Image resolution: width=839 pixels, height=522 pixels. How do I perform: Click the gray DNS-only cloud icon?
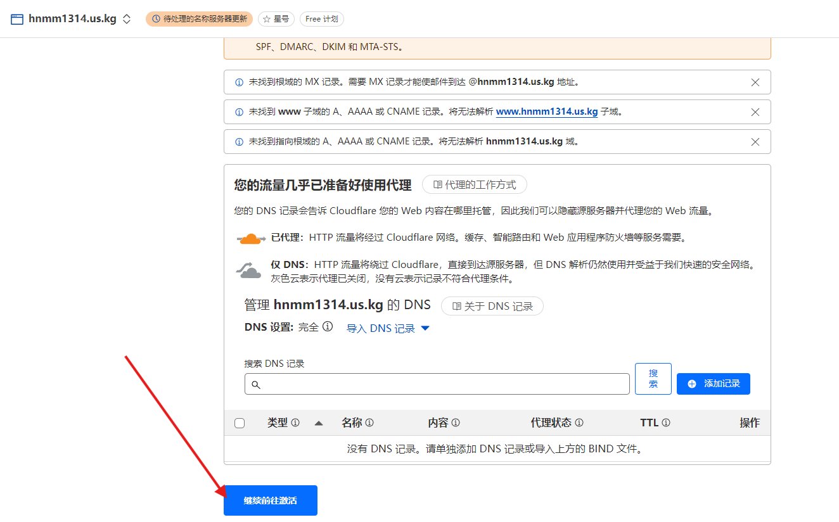click(249, 271)
